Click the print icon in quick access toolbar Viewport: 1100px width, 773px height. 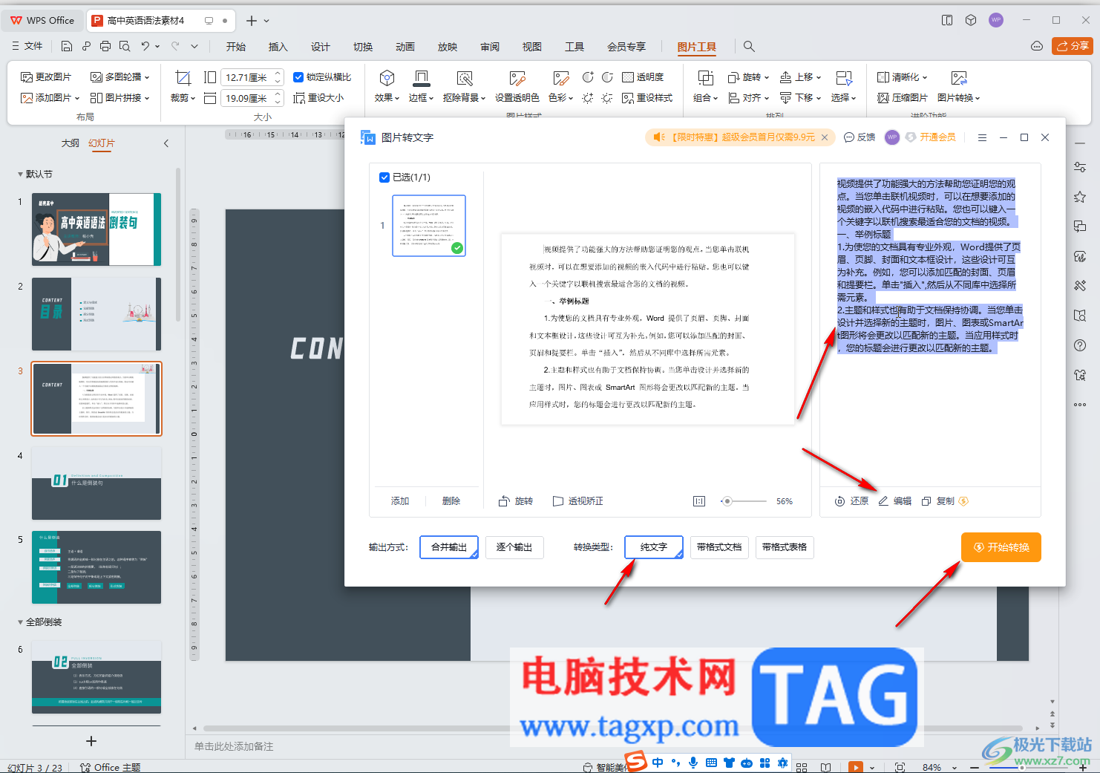pos(105,46)
